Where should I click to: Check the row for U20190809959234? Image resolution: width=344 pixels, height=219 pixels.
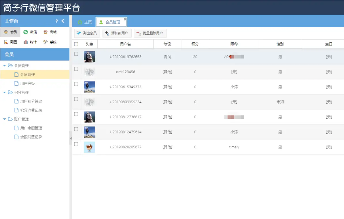(x=76, y=99)
